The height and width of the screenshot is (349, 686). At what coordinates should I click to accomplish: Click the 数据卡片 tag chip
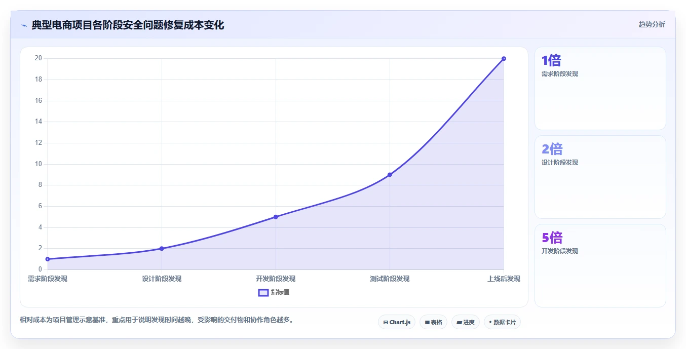tap(502, 322)
